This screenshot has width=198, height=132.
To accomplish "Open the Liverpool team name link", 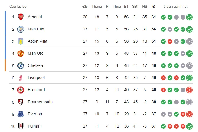I will [x=36, y=78].
